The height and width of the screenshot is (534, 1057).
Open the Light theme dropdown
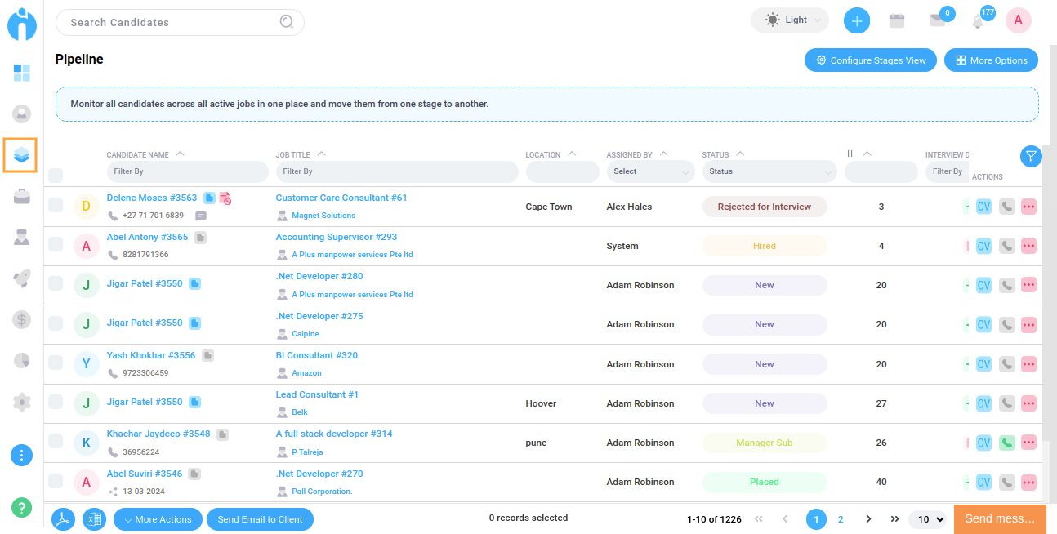point(789,20)
